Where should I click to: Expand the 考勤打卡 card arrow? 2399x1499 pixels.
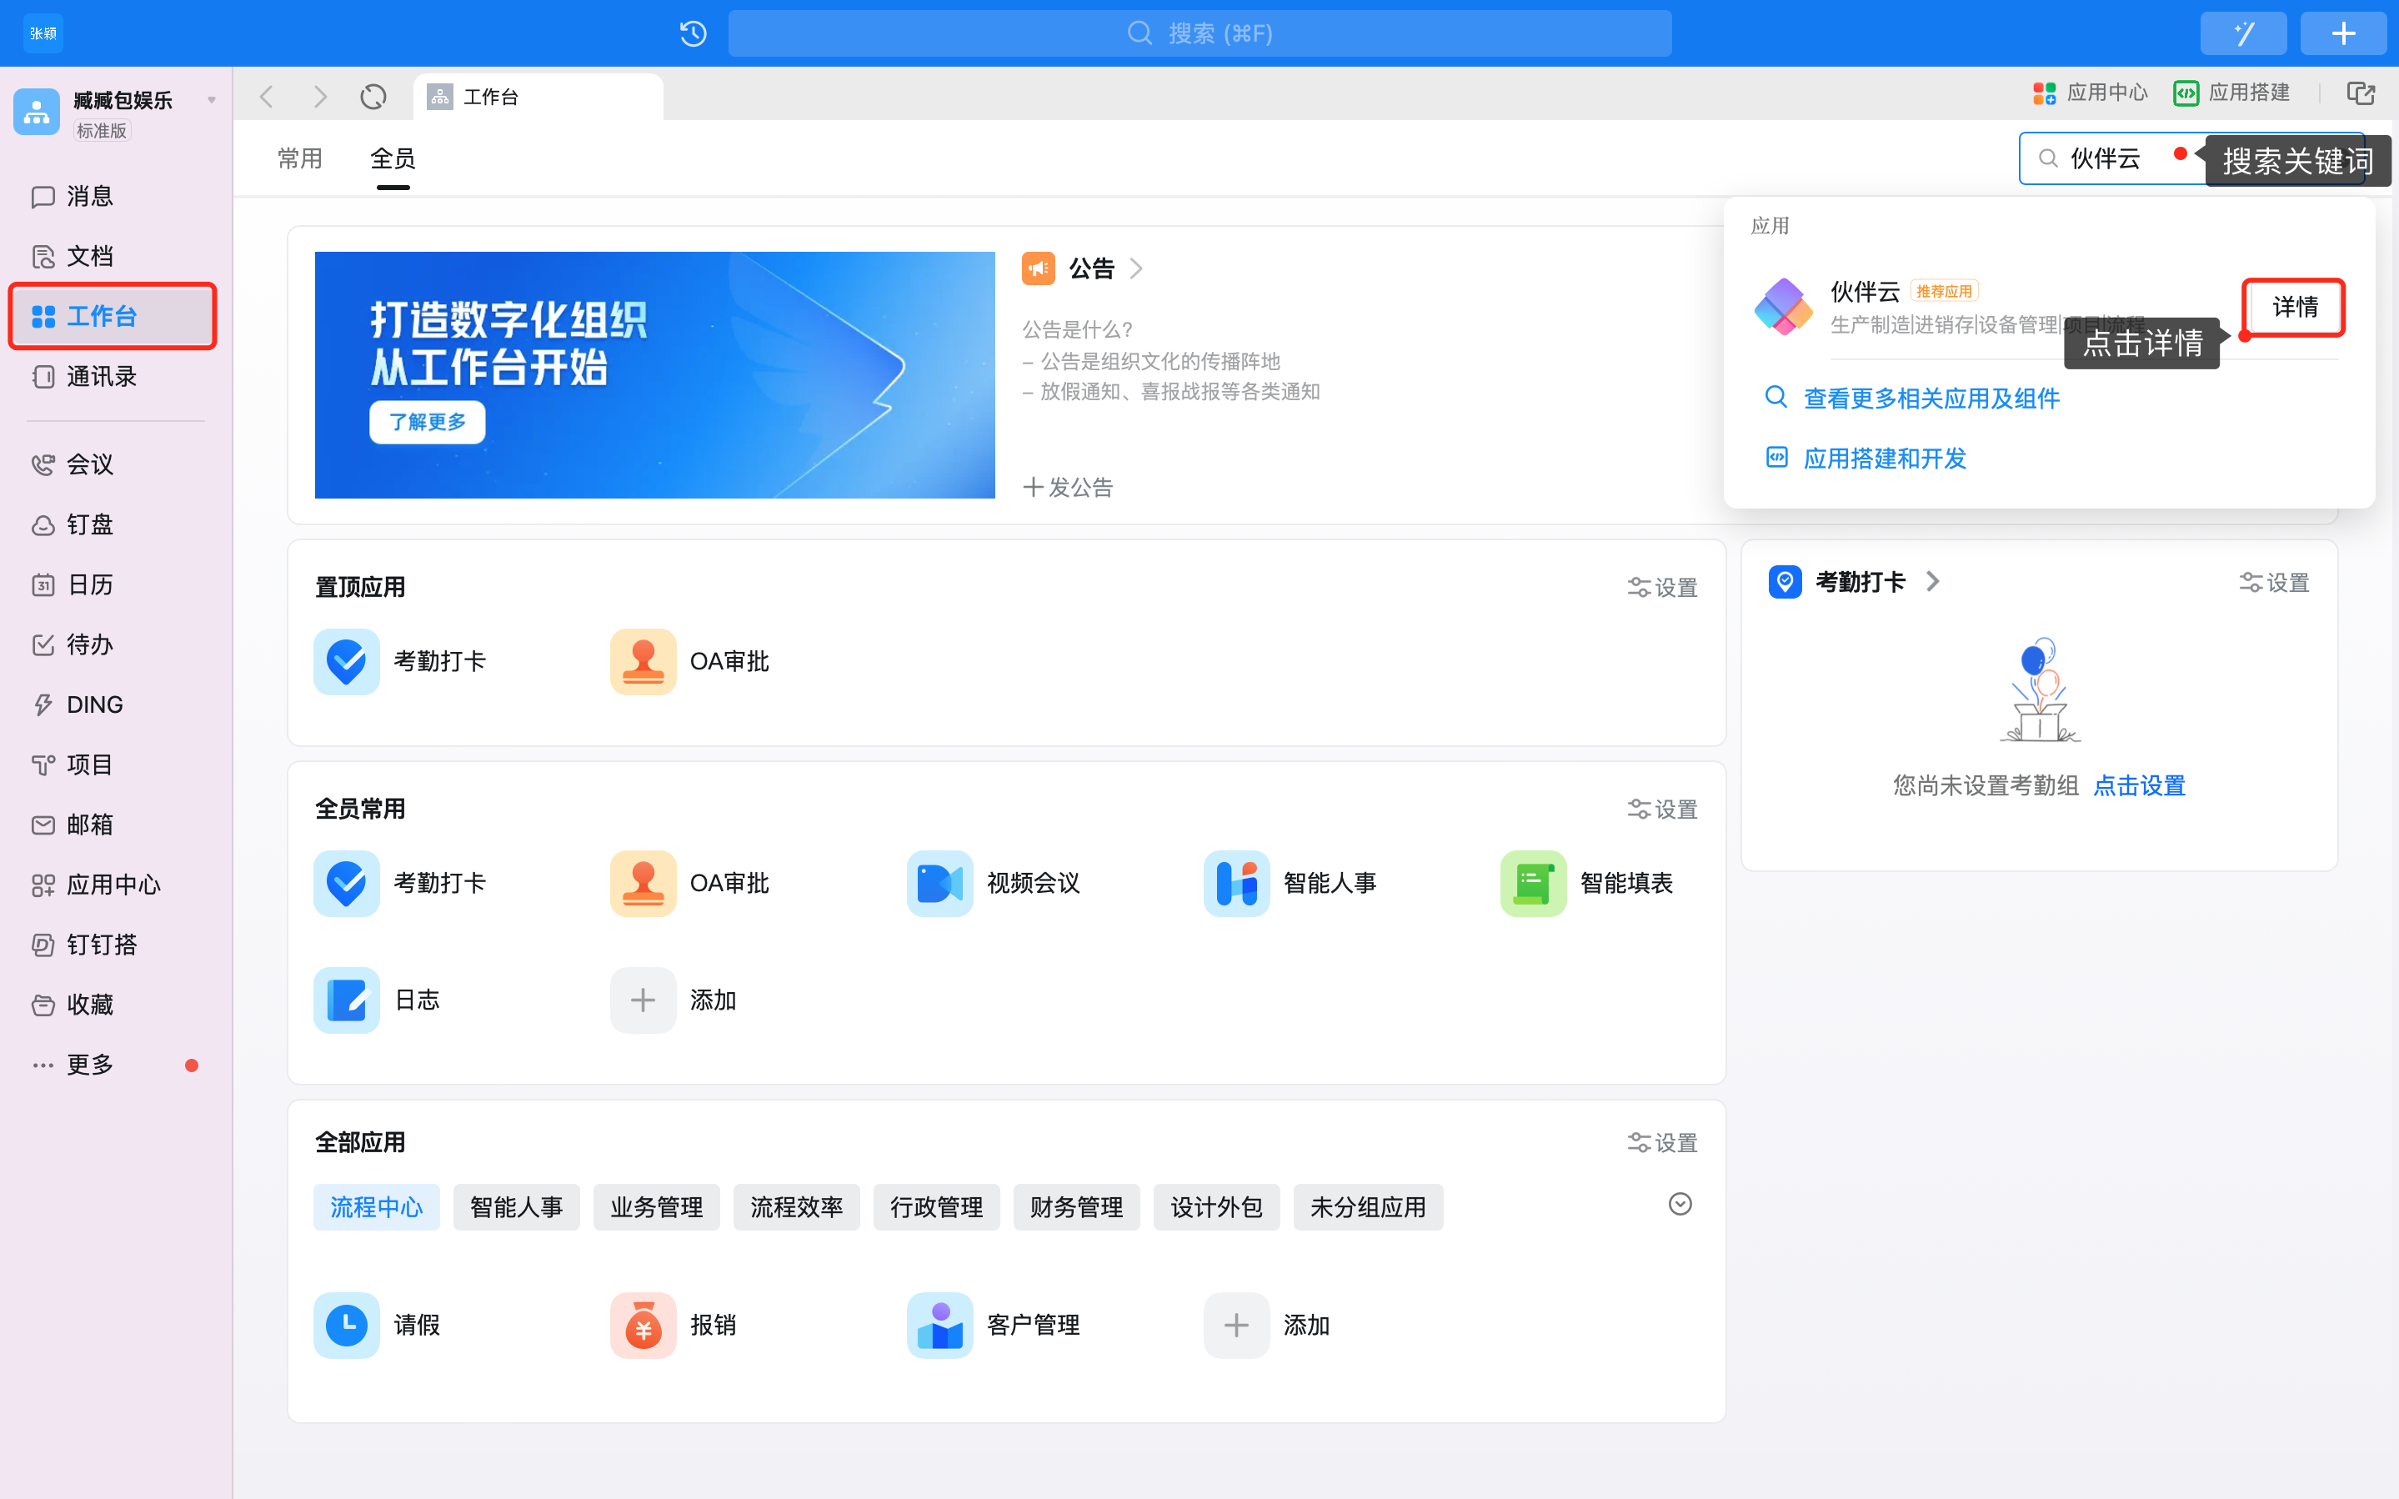1932,582
